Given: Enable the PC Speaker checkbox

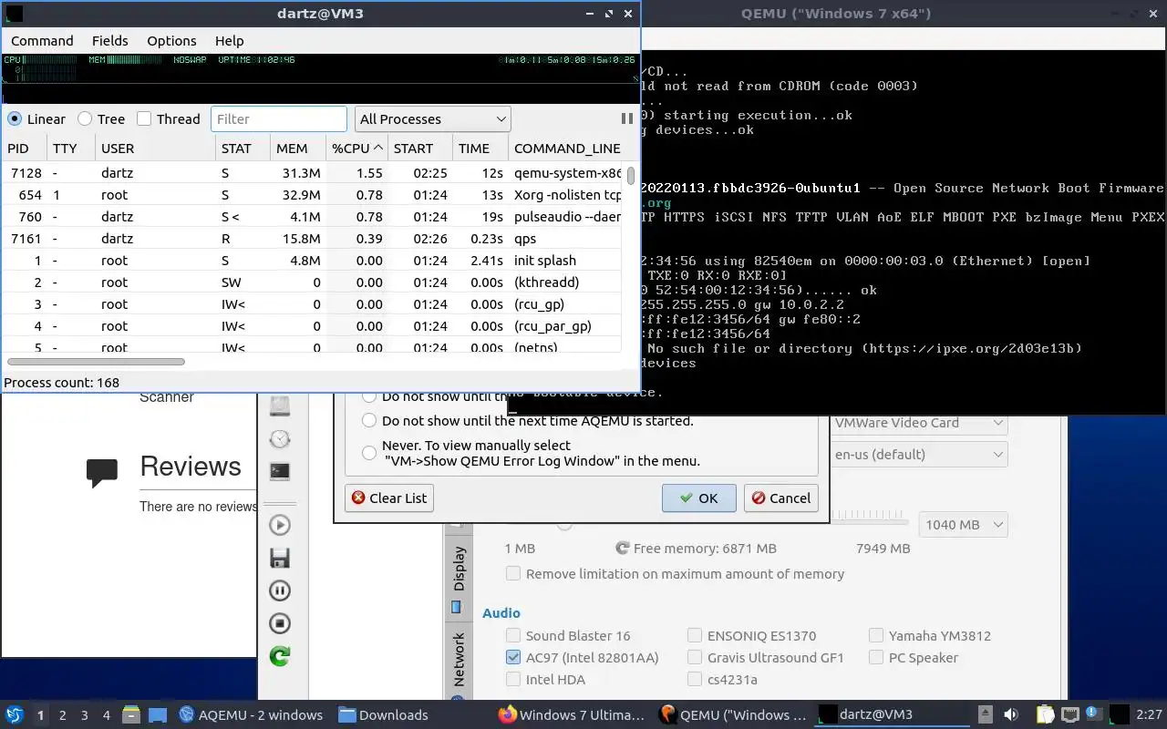Looking at the screenshot, I should (x=876, y=658).
